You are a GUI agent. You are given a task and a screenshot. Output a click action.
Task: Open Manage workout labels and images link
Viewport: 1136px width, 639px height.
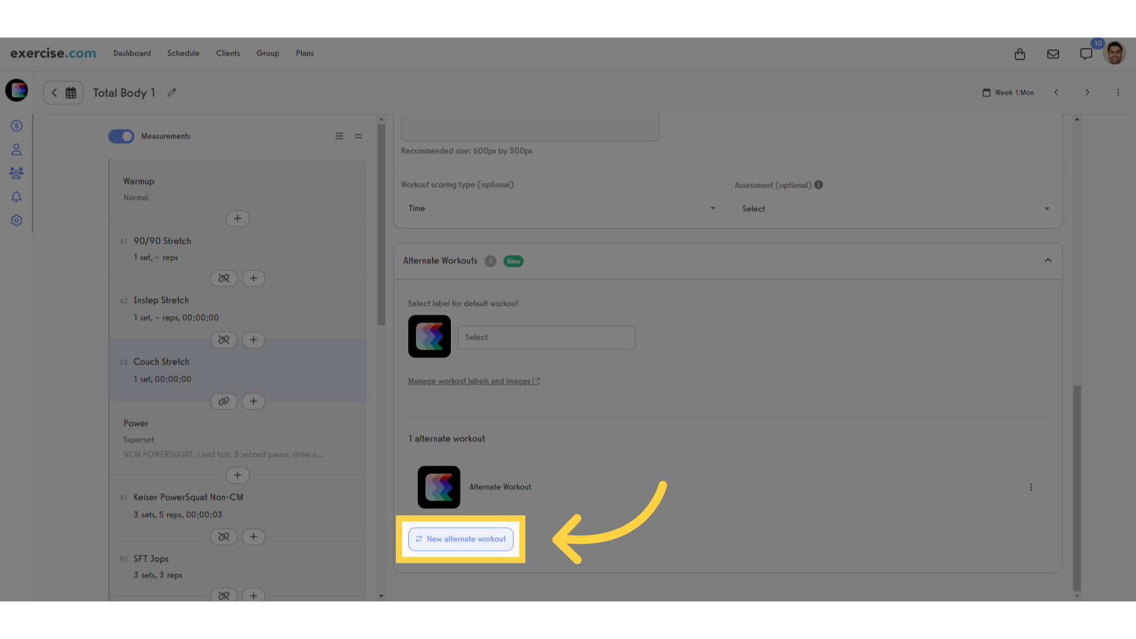coord(473,380)
